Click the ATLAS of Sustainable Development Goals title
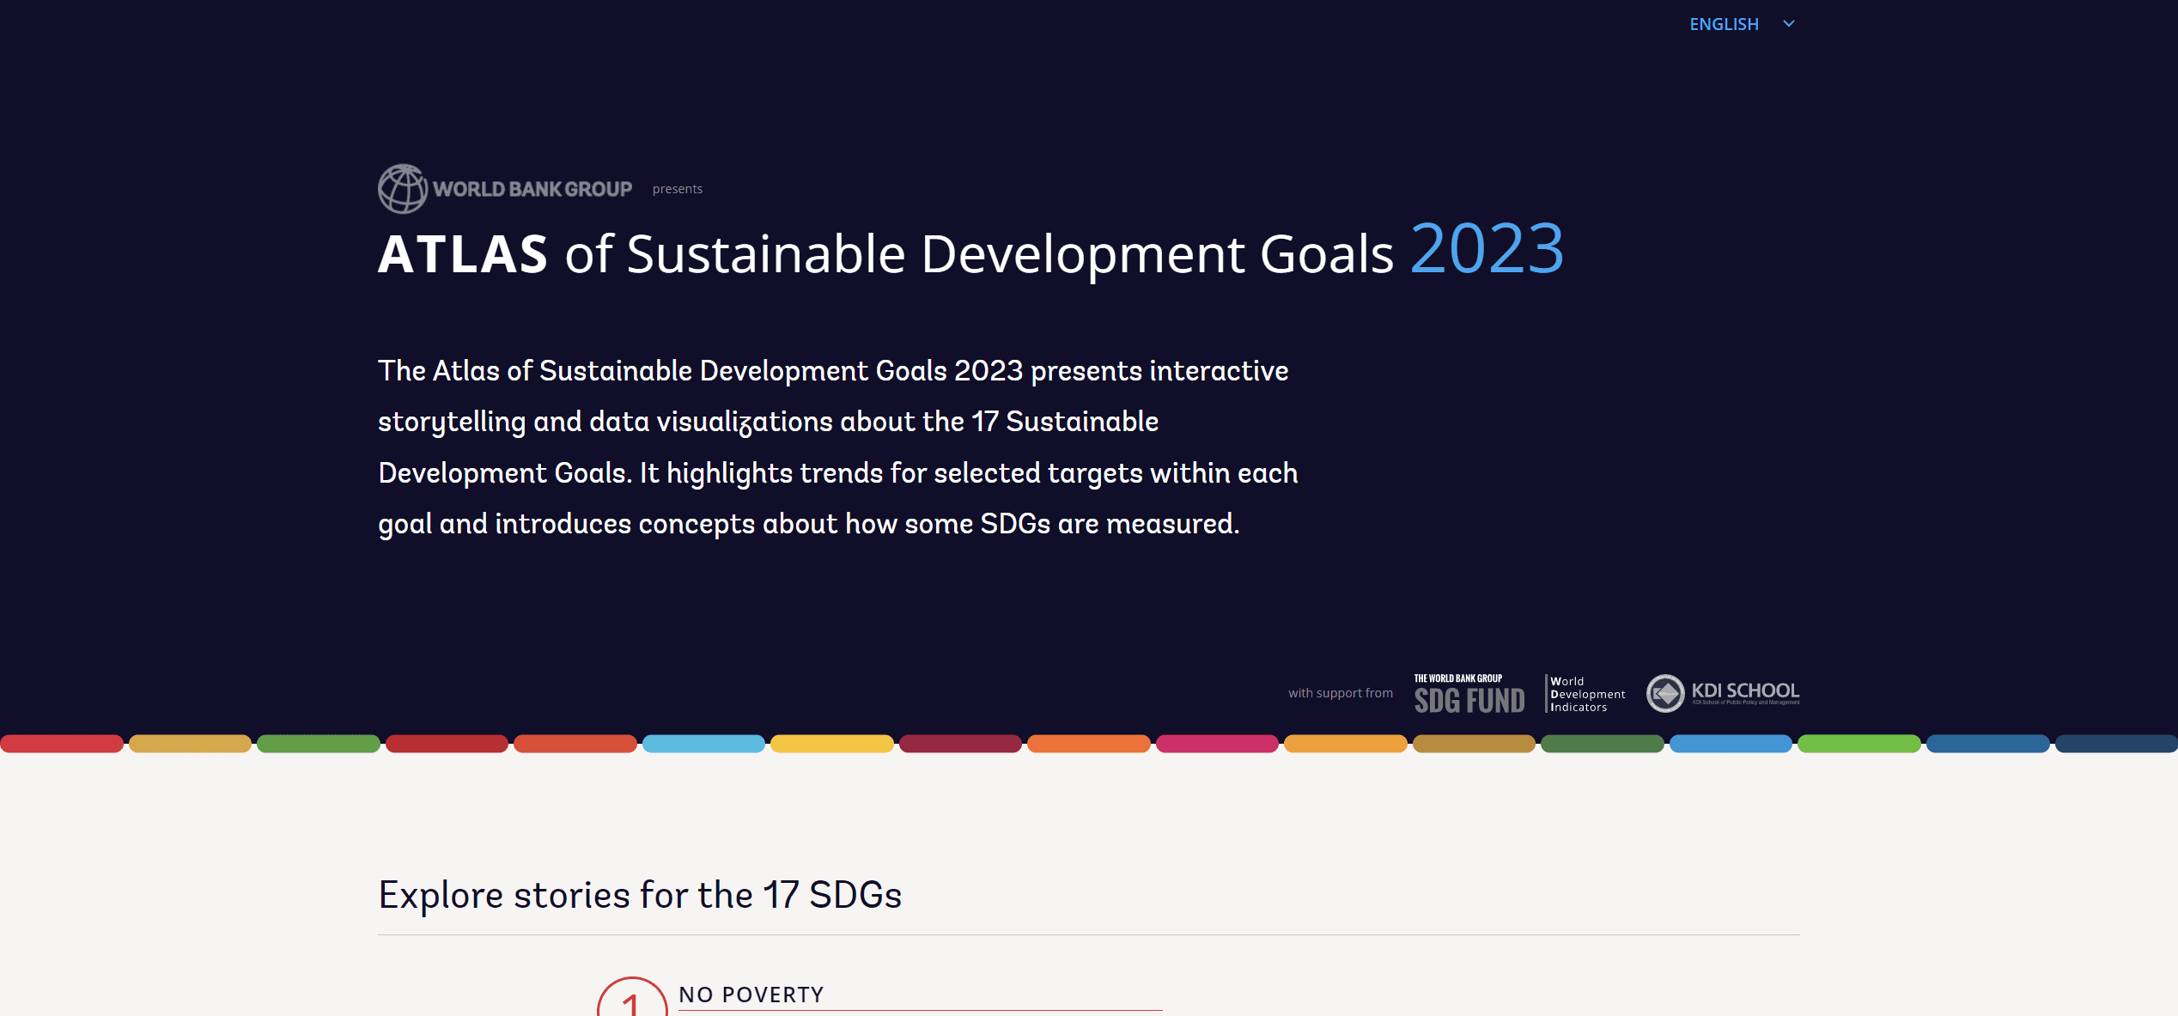 (970, 252)
